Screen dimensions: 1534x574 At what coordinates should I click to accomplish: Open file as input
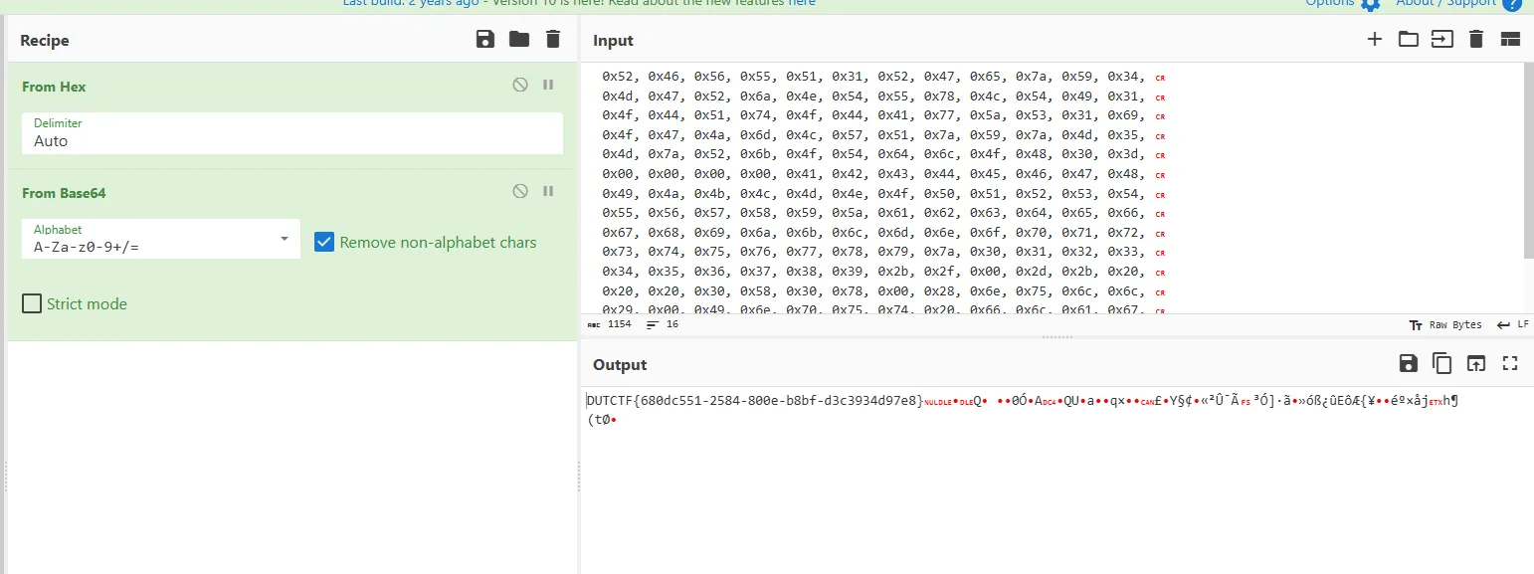point(1441,40)
